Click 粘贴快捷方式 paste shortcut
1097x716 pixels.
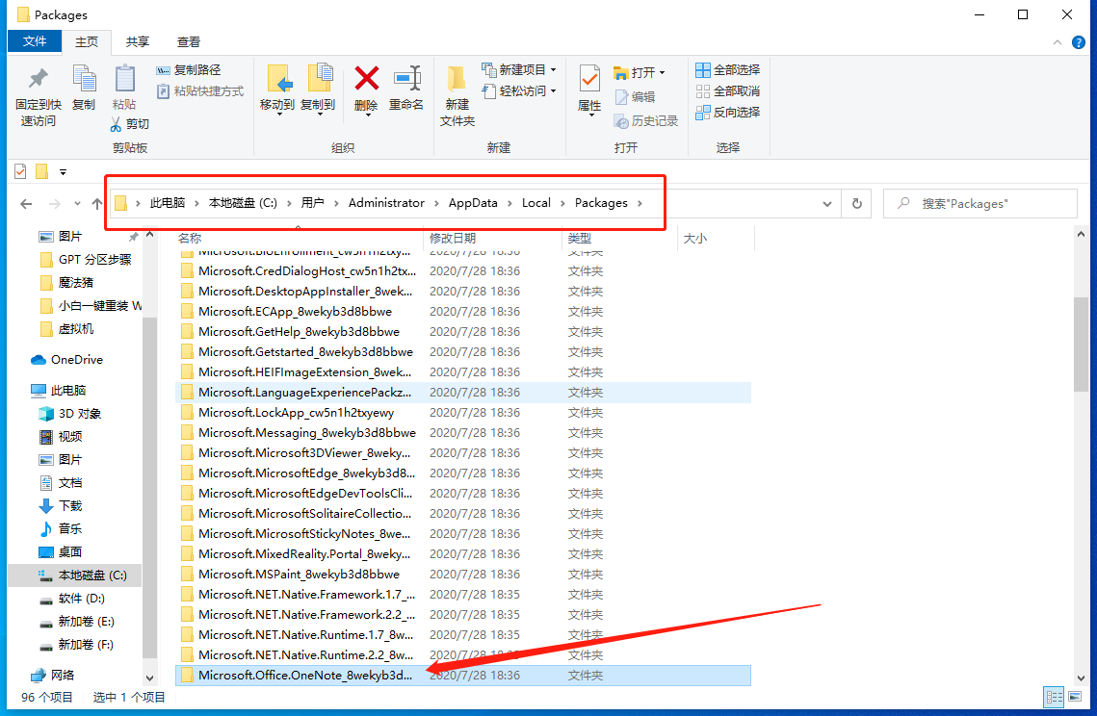(x=200, y=90)
